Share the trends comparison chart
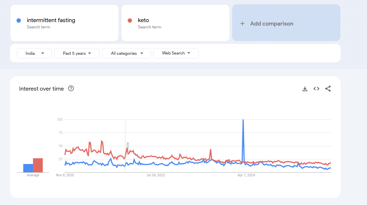Image resolution: width=367 pixels, height=205 pixels. (328, 89)
